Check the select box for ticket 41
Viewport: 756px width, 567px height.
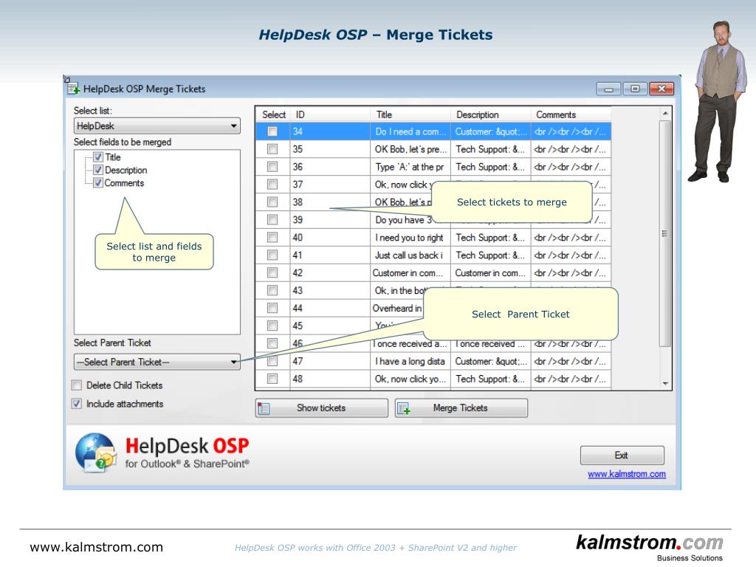[272, 255]
